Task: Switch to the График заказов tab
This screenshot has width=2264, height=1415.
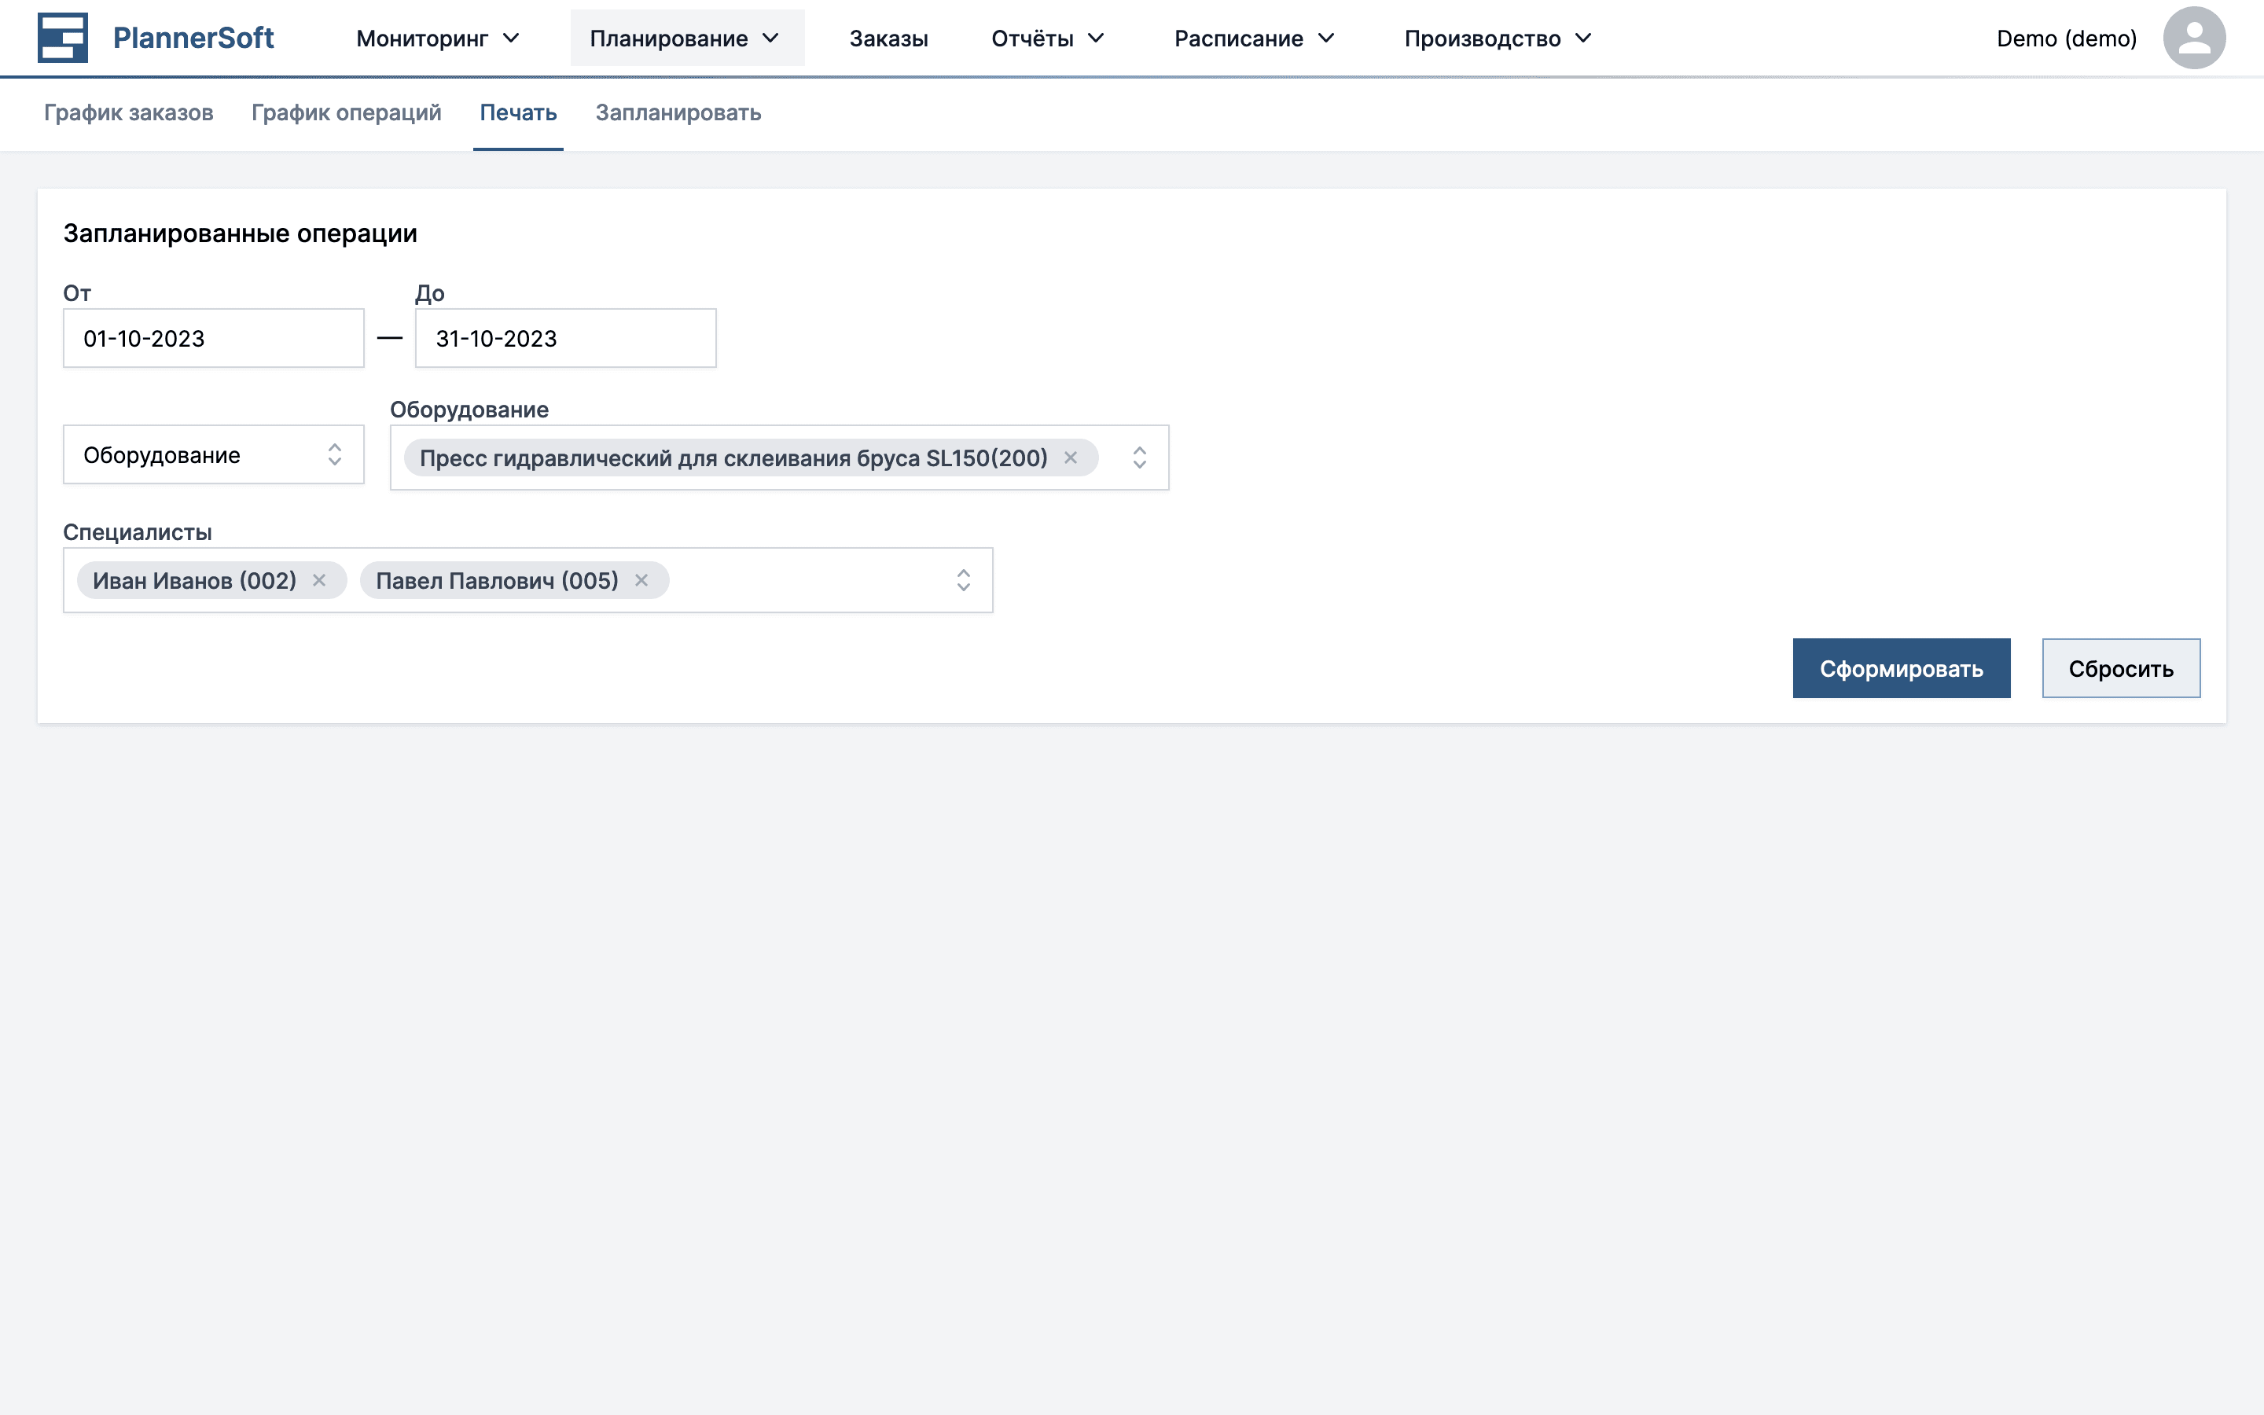Action: coord(128,112)
